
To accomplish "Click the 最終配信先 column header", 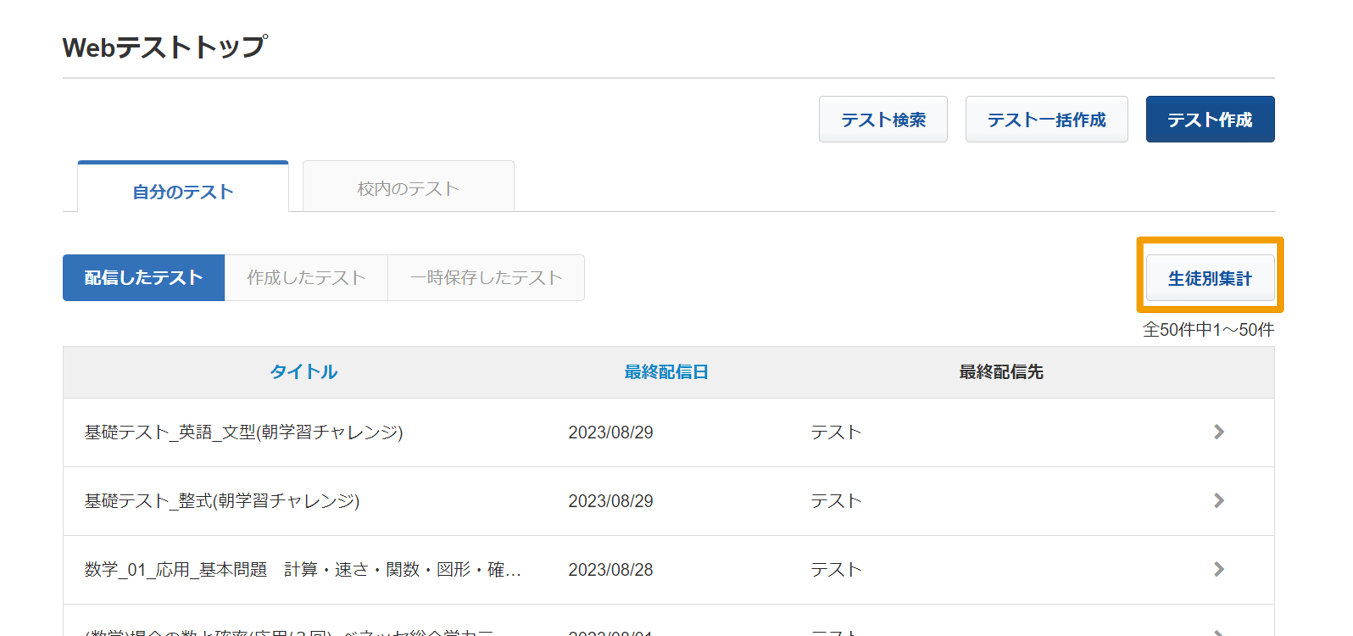I will coord(1000,372).
